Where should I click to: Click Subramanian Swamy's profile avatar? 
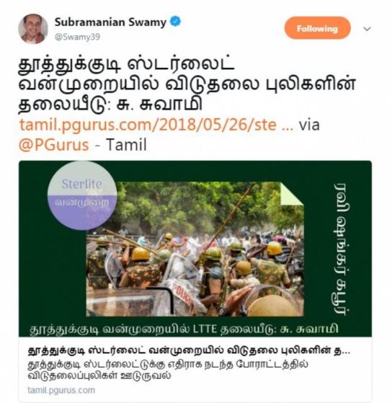click(x=32, y=29)
